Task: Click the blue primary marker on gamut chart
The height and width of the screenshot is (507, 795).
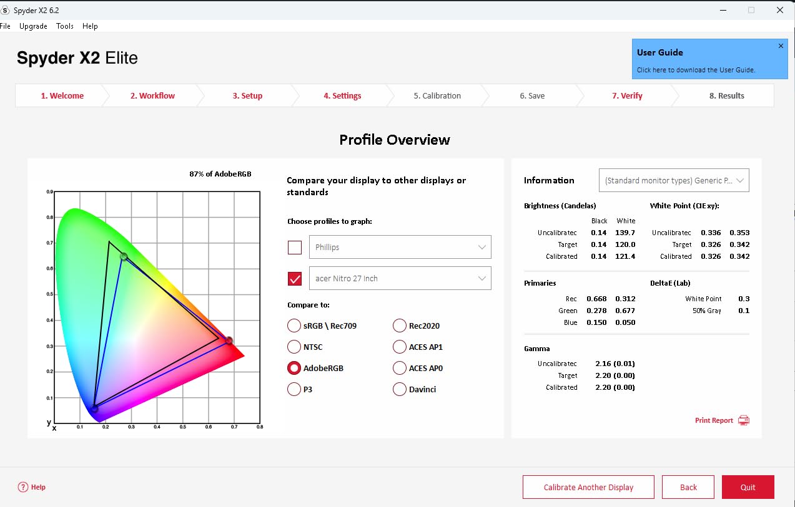Action: (95, 408)
